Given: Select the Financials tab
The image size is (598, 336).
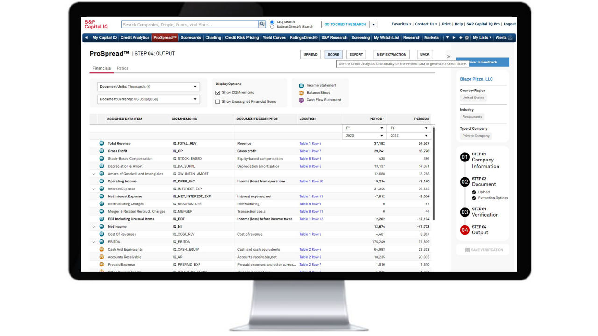Looking at the screenshot, I should pyautogui.click(x=101, y=68).
